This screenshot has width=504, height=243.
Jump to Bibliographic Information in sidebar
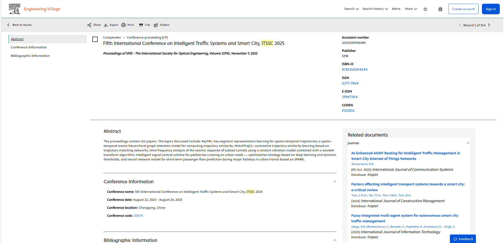coord(30,56)
